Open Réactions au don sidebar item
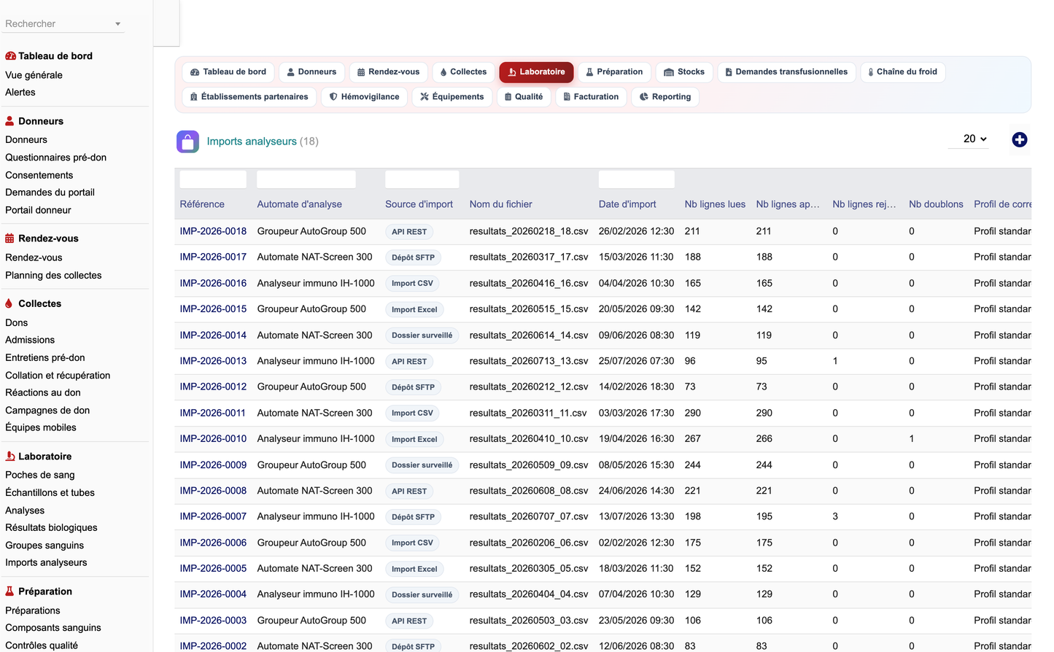This screenshot has height=652, width=1054. click(x=43, y=393)
